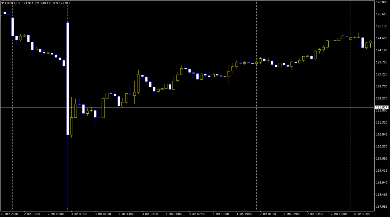Click the 3 Jan 07:00 time label
Image resolution: width=390 pixels, height=217 pixels.
pyautogui.click(x=103, y=214)
